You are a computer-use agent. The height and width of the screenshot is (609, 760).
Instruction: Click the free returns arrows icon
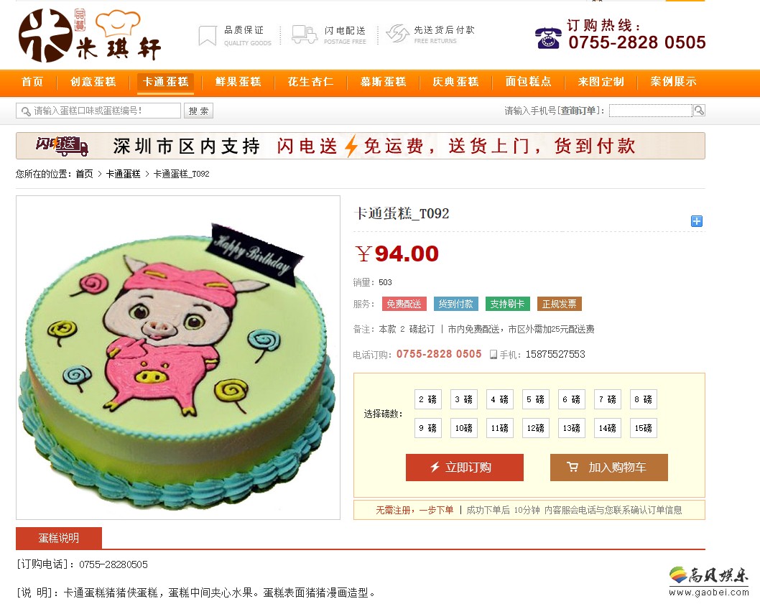(397, 34)
